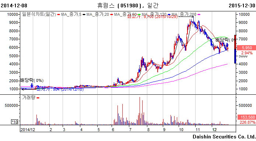The width and height of the screenshot is (256, 141).
Task: Click month 5 on the time axis
Action: [x=99, y=130]
